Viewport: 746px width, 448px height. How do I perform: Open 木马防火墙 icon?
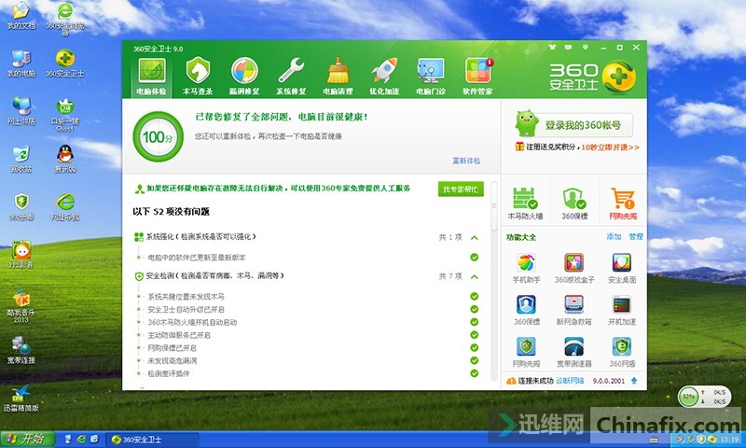tap(525, 203)
